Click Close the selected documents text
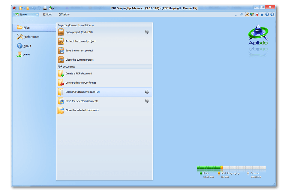The width and height of the screenshot is (288, 191). [x=82, y=110]
